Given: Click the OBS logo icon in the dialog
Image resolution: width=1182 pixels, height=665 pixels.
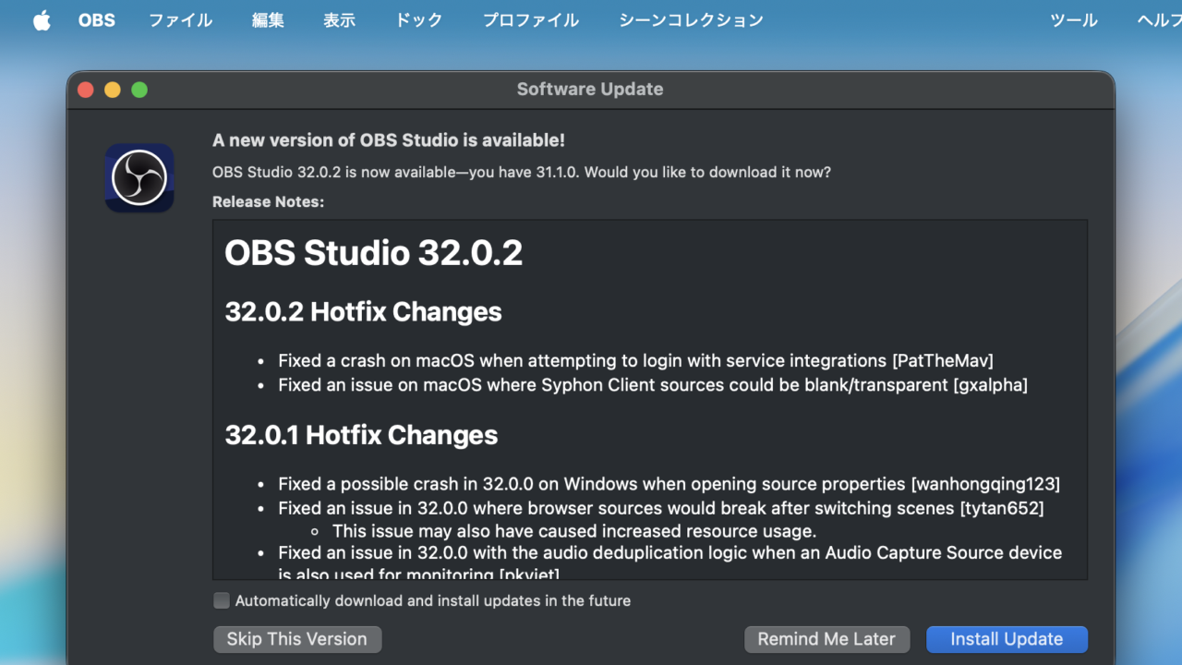Looking at the screenshot, I should point(139,178).
